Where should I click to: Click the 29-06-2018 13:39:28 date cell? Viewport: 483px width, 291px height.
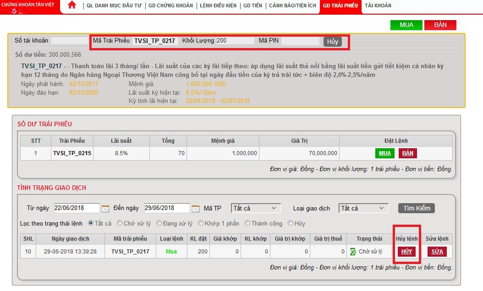point(70,252)
